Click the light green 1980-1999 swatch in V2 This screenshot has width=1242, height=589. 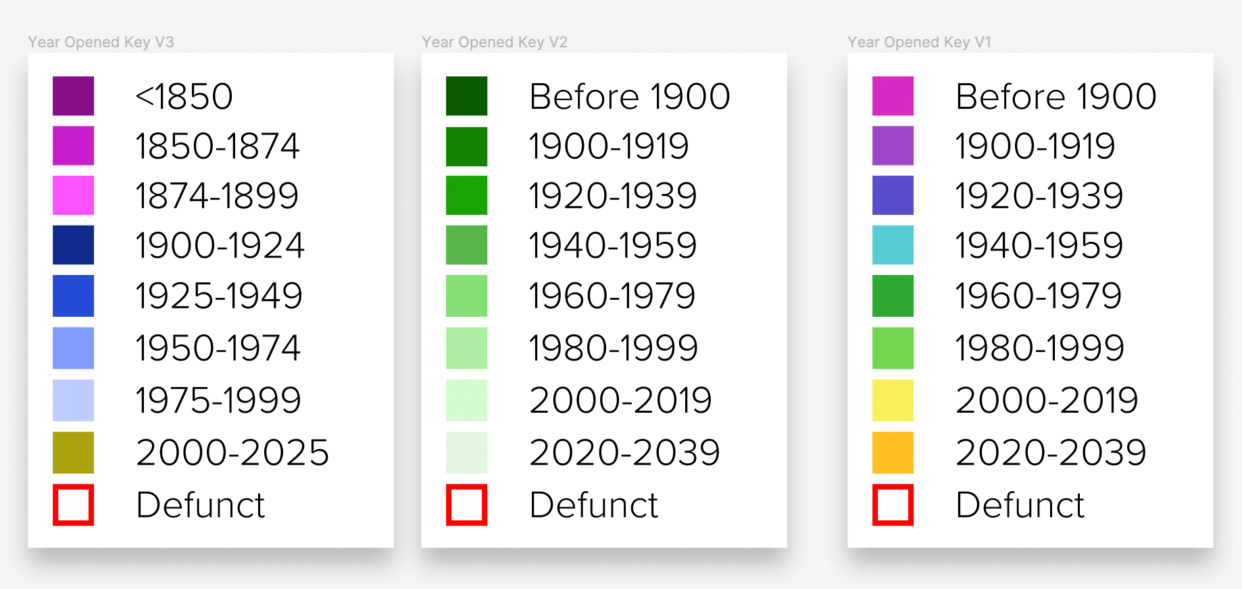(466, 348)
